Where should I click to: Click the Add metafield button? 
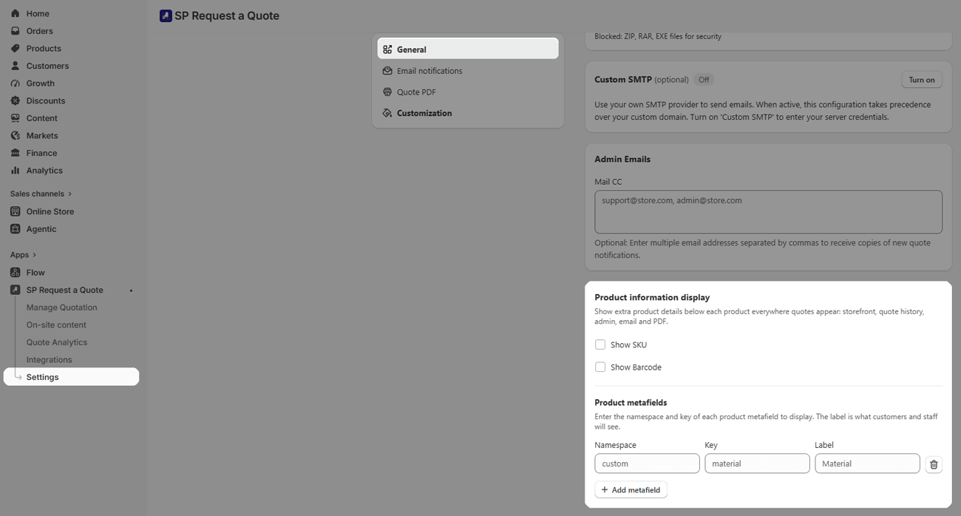click(x=631, y=489)
